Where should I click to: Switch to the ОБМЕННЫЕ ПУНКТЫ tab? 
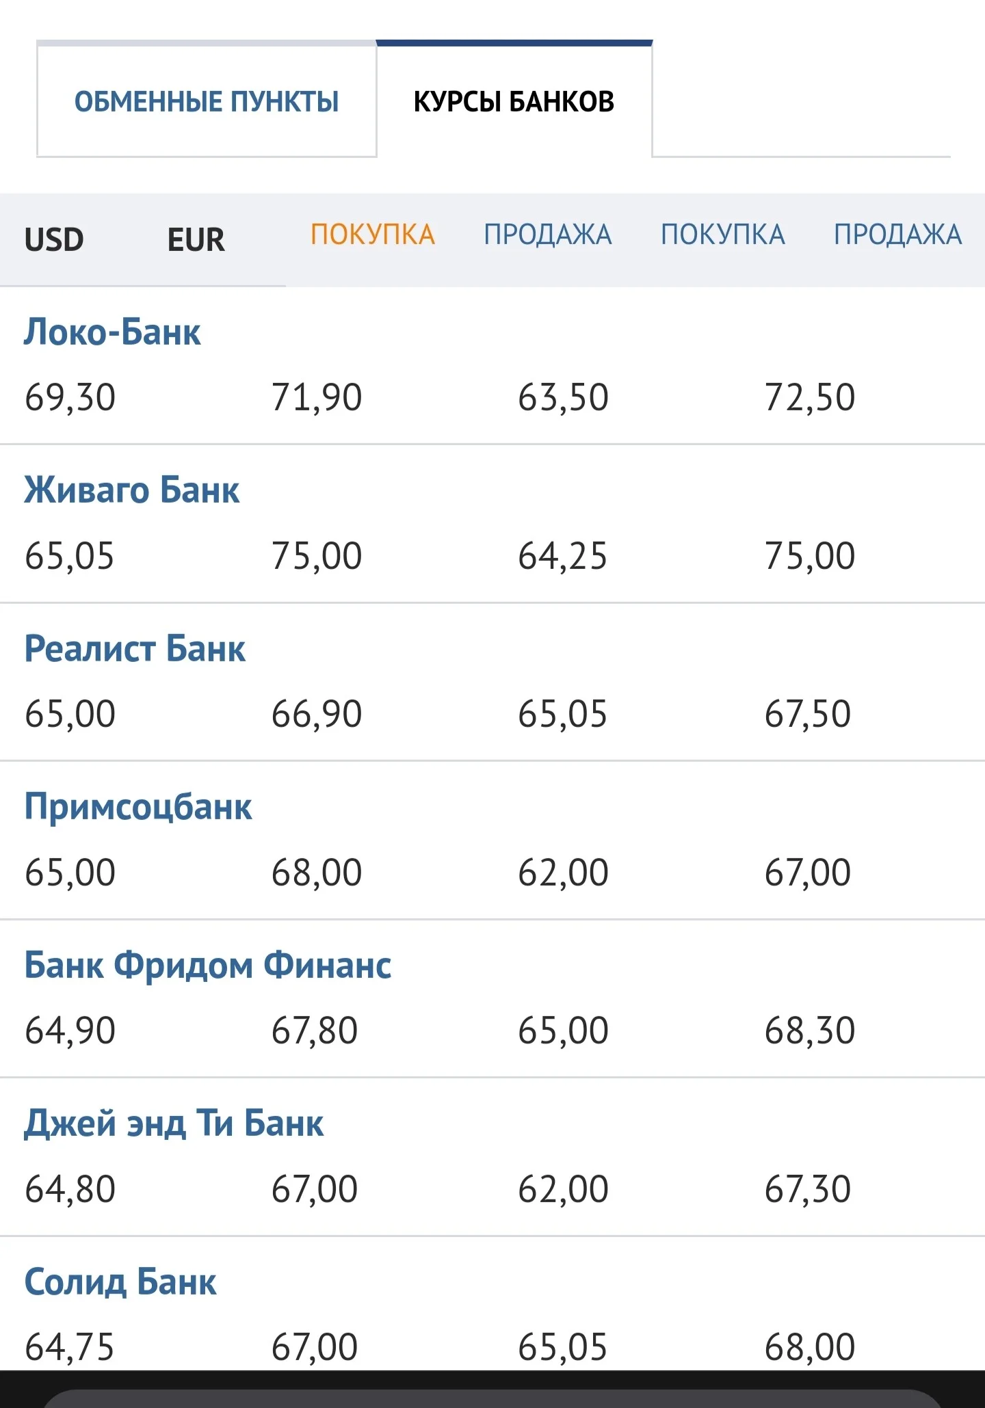coord(207,101)
